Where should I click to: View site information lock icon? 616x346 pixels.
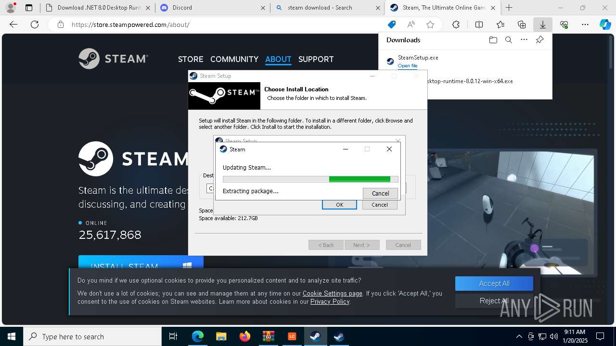click(x=60, y=25)
